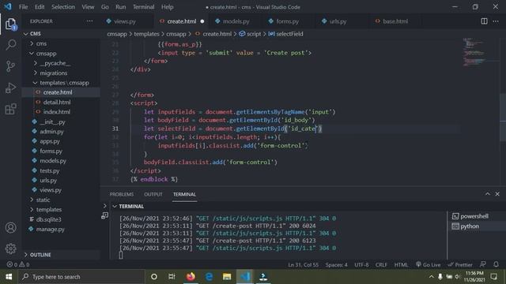The width and height of the screenshot is (506, 284).
Task: Launch Firefox from the taskbar
Action: coord(191,277)
